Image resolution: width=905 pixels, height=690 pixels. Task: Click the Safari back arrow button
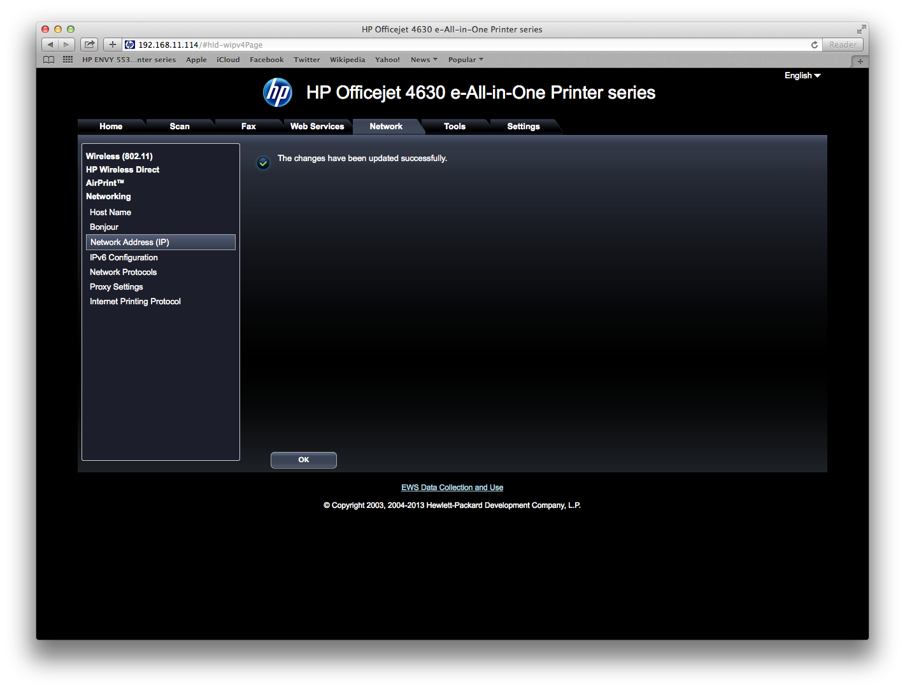tap(50, 45)
